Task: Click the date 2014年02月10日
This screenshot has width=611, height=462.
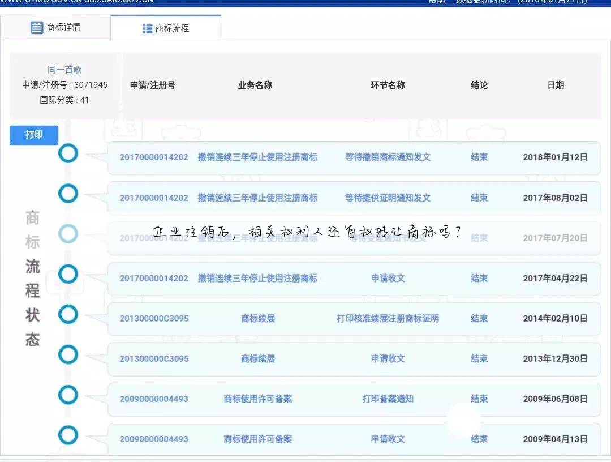Action: click(556, 319)
